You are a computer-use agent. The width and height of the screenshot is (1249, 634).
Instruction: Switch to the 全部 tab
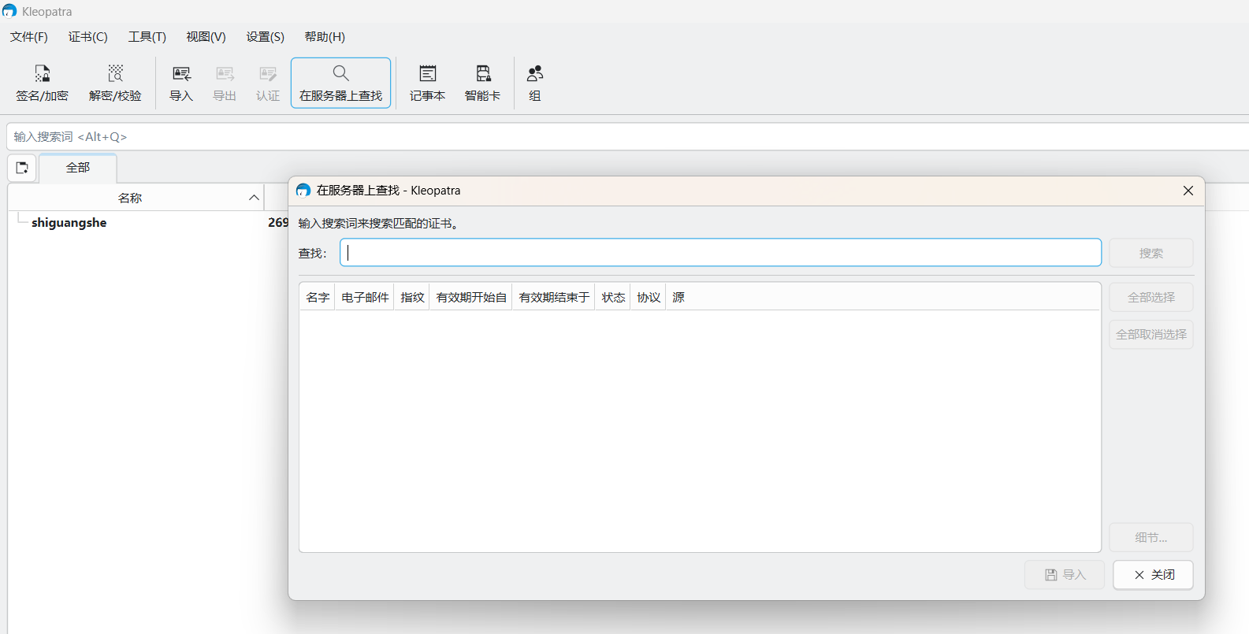click(x=78, y=168)
